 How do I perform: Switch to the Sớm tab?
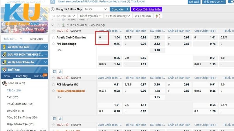click(7, 76)
